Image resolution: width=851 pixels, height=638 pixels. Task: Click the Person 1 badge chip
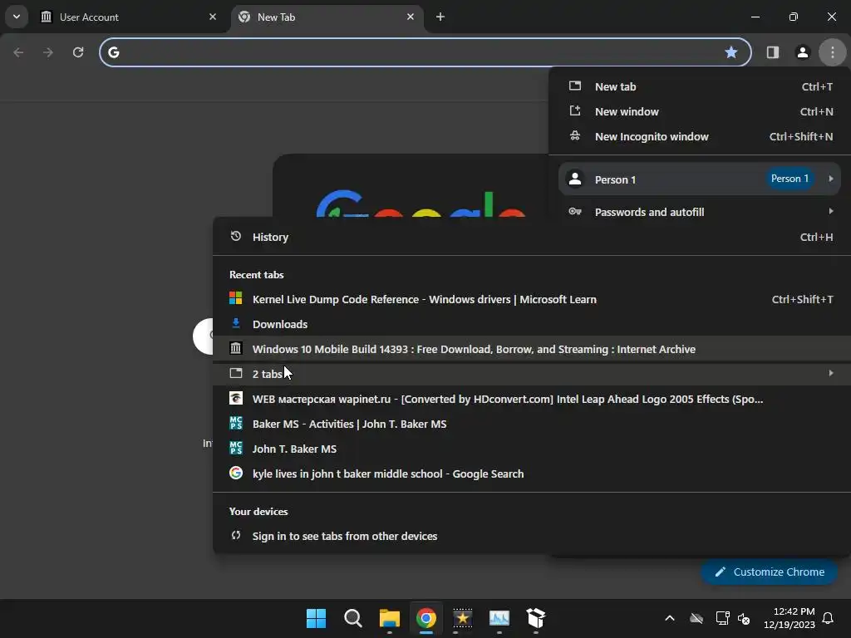[790, 179]
